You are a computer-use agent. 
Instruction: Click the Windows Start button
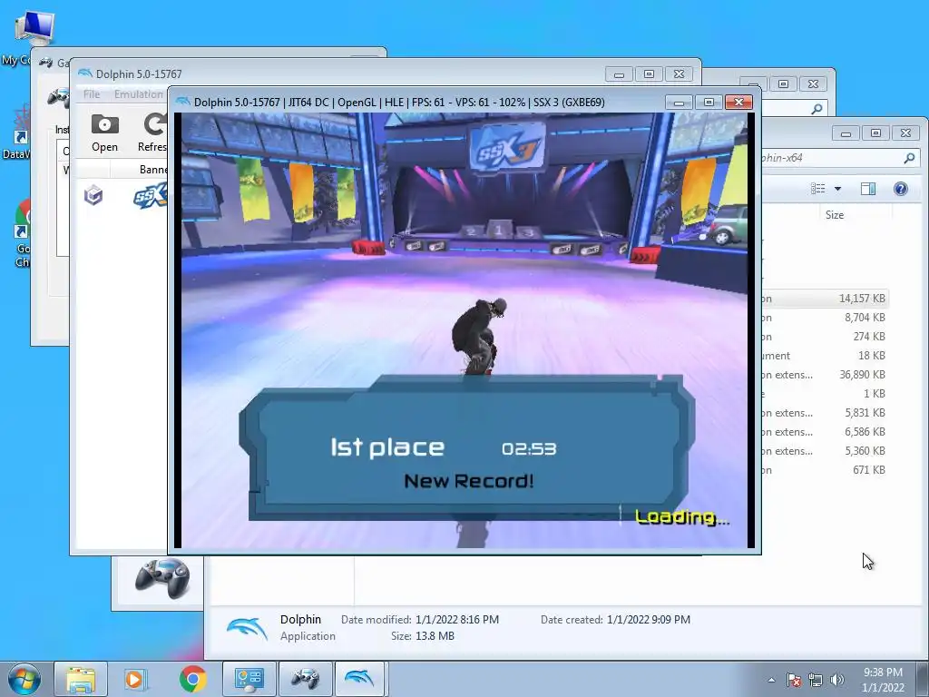click(x=24, y=679)
